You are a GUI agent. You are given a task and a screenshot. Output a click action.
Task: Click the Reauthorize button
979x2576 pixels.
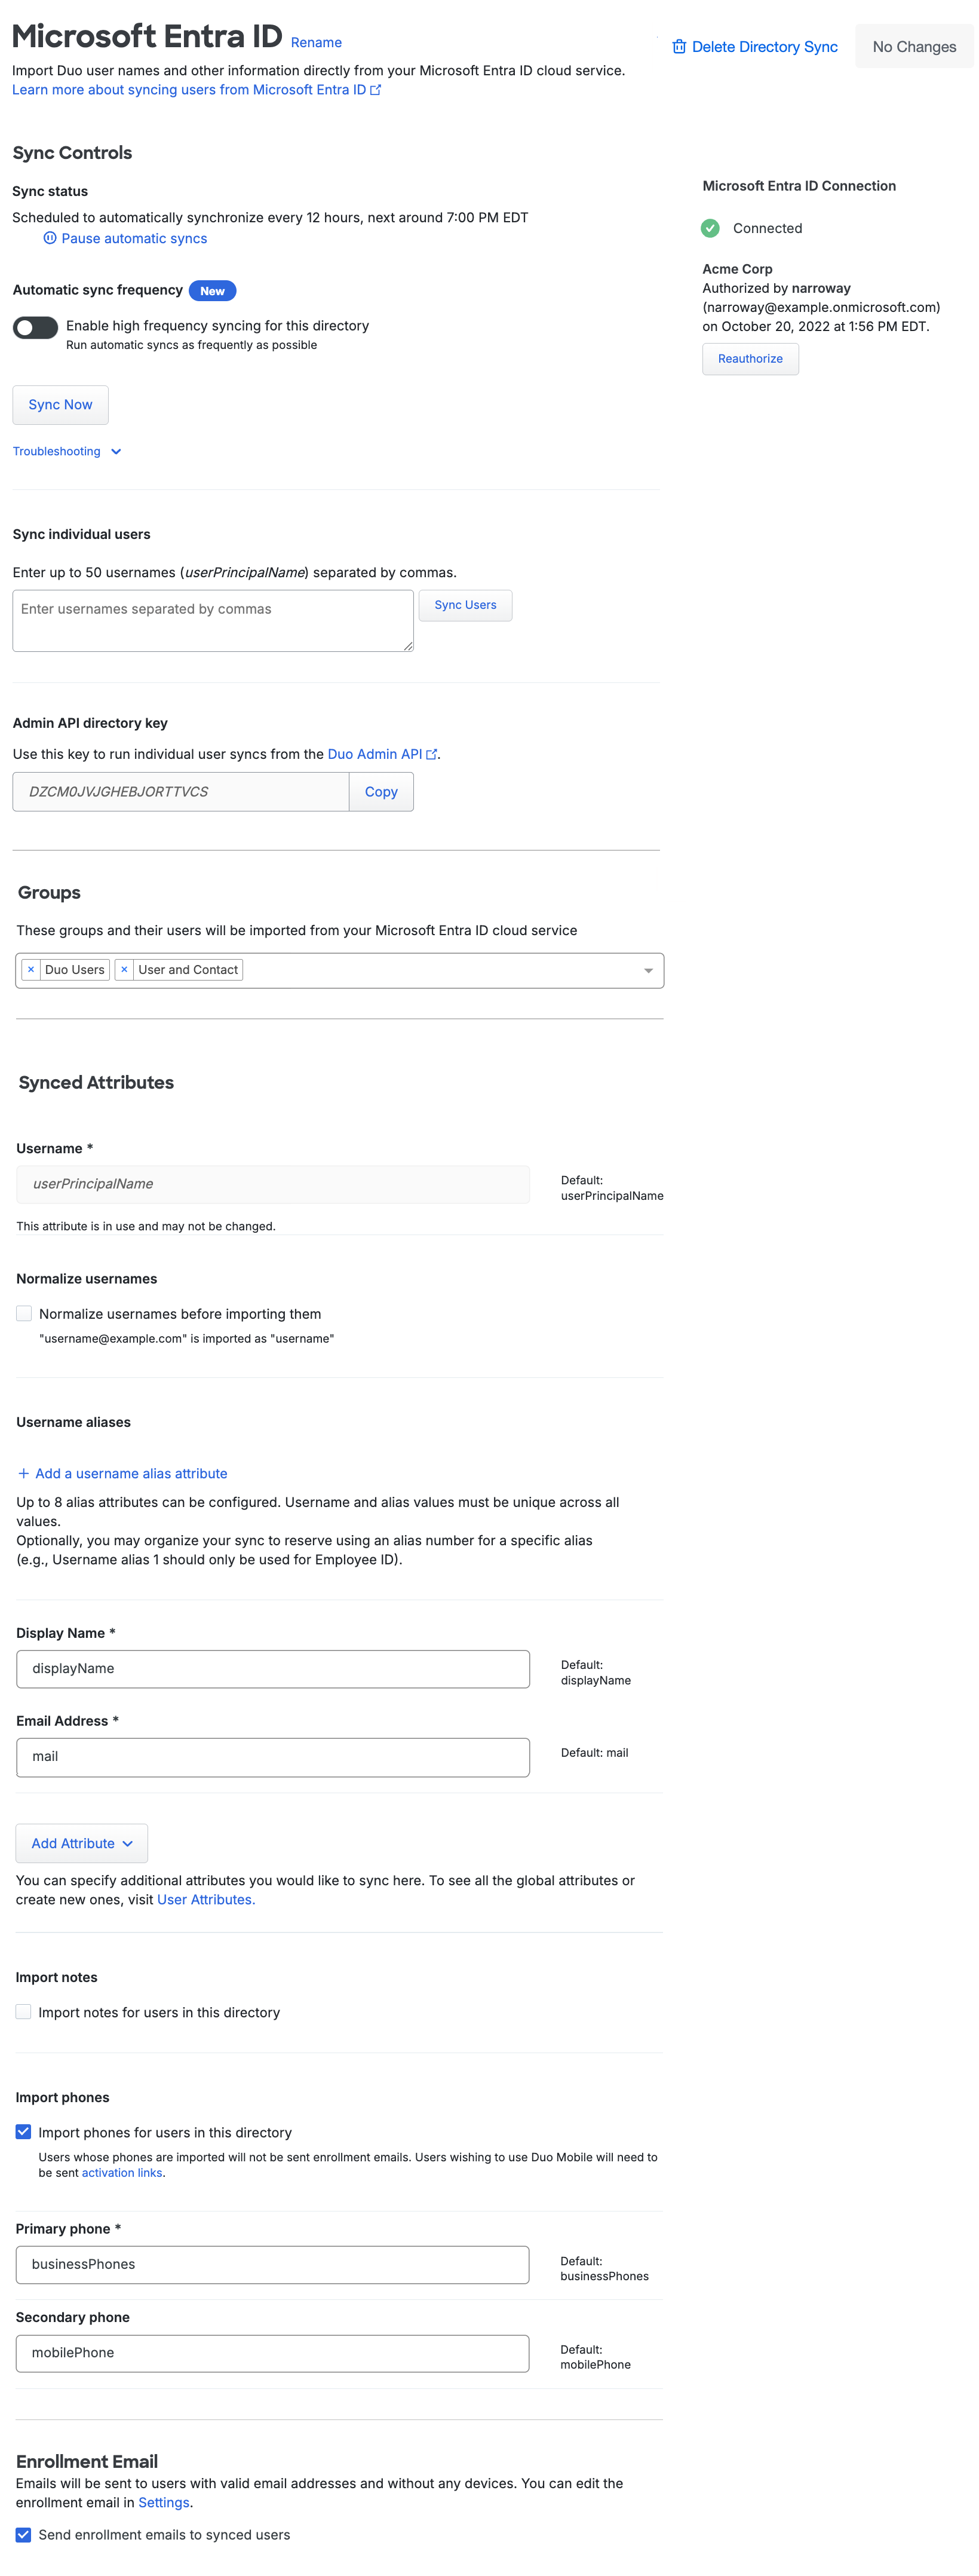(750, 359)
